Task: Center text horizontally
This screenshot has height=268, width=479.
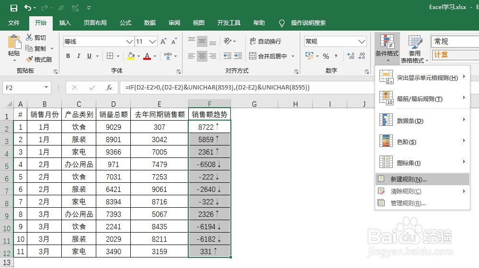Action: pyautogui.click(x=202, y=56)
